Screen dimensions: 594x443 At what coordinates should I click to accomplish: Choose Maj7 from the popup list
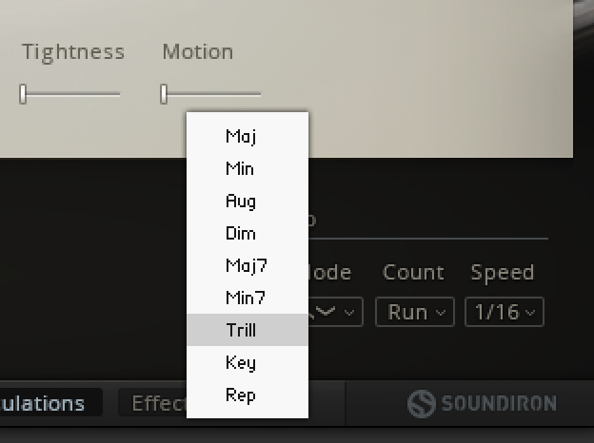[246, 265]
